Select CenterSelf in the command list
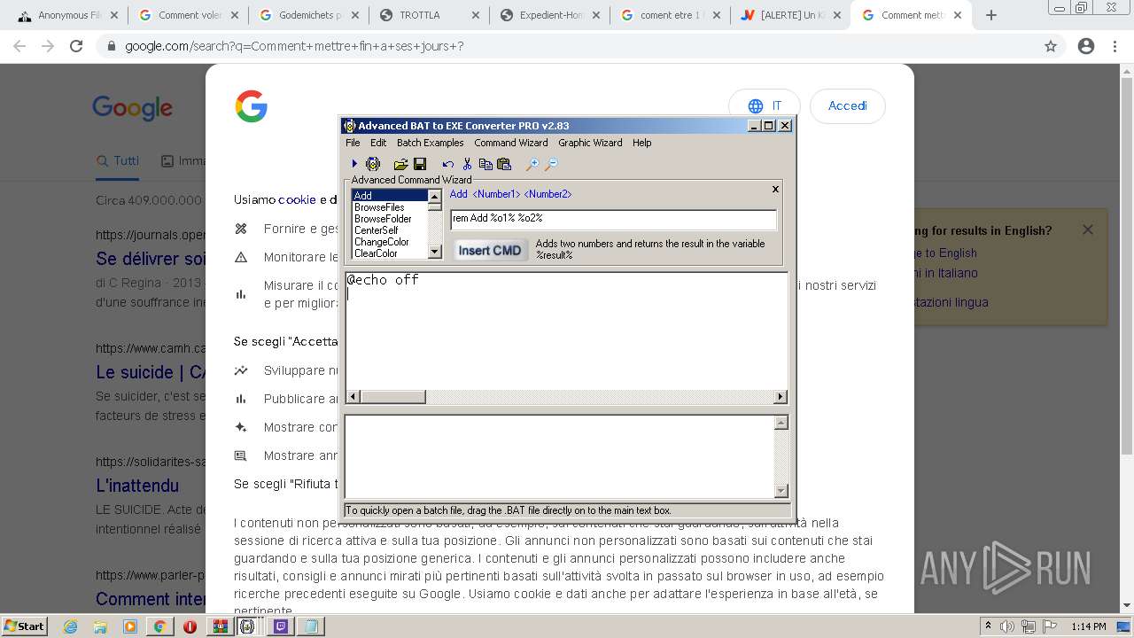Screen dimensions: 1134x638 click(390, 230)
